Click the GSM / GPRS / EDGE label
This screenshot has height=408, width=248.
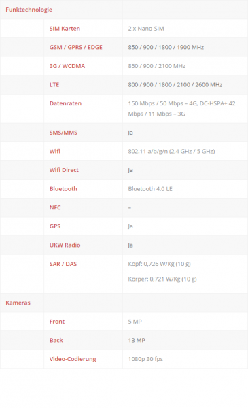pyautogui.click(x=76, y=47)
